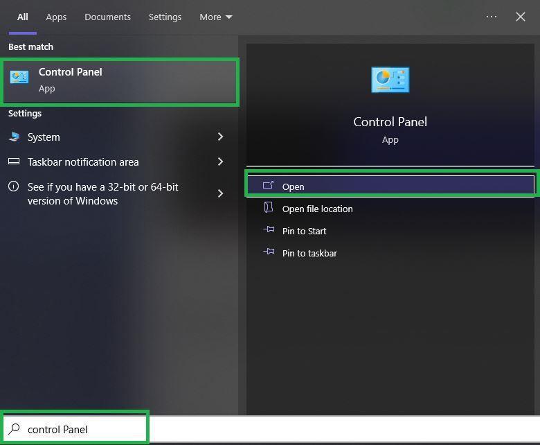Click the info icon beside 32-bit or 64-bit result
Viewport: 540px width, 445px height.
pyautogui.click(x=13, y=186)
